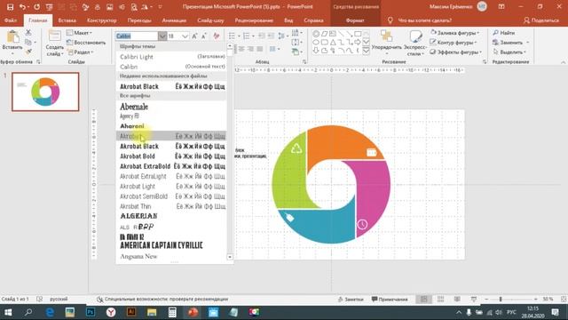Click the bulleted list icon

coord(232,36)
